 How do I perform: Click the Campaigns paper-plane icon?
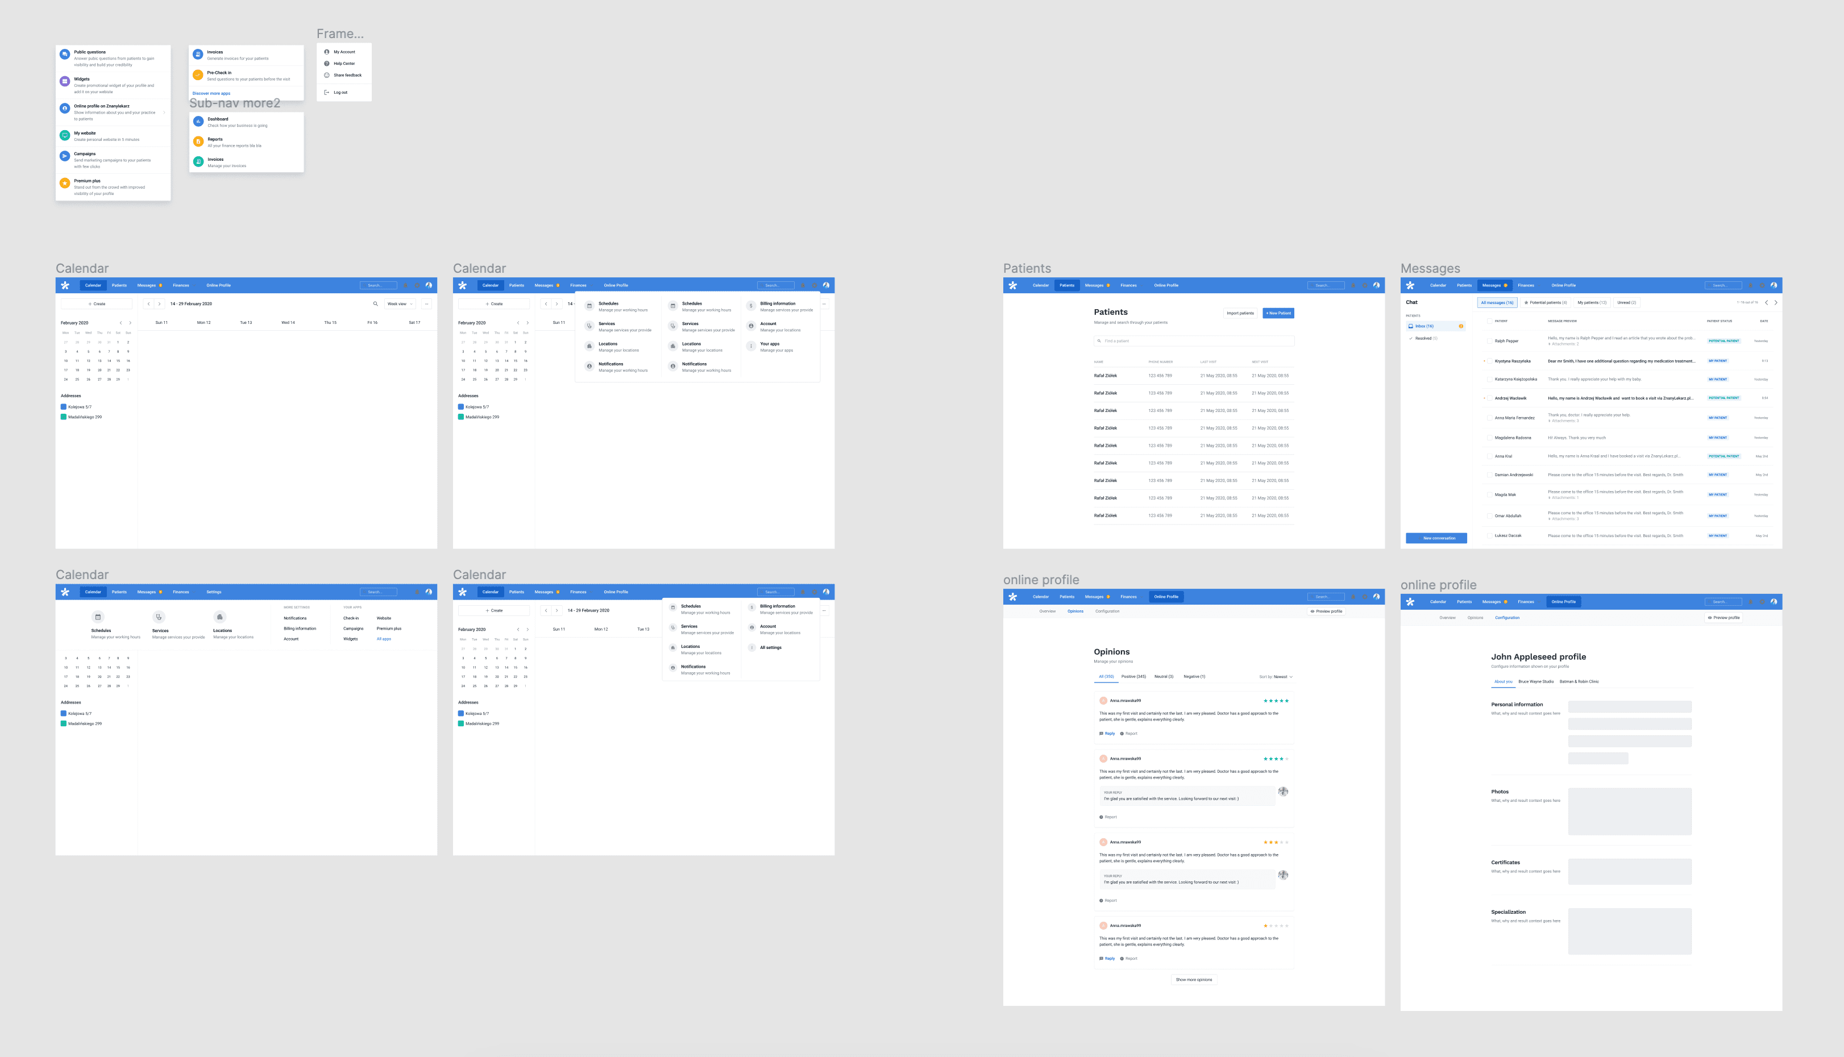[65, 156]
